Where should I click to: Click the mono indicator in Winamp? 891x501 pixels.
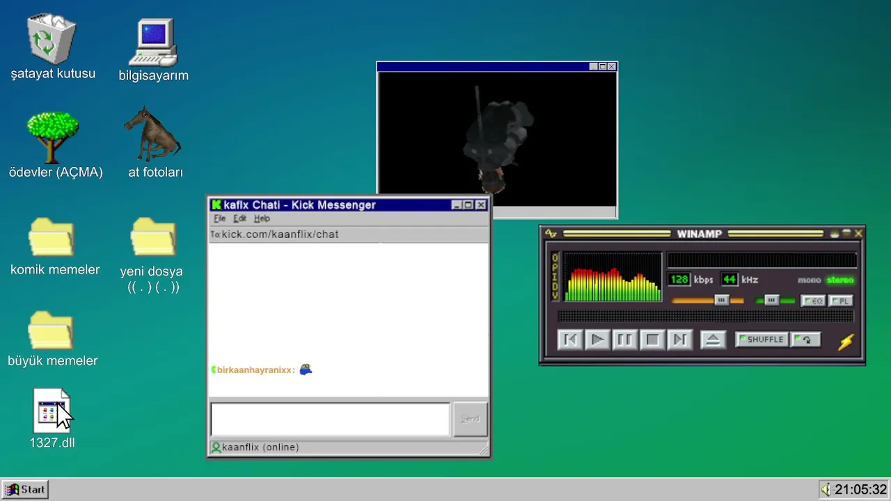click(810, 280)
